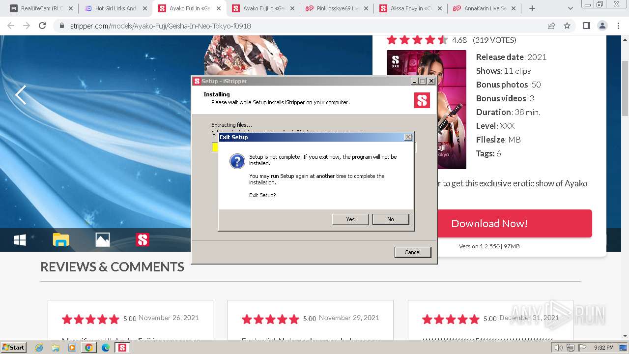
Task: Open the tab search dropdown arrow
Action: 571,8
